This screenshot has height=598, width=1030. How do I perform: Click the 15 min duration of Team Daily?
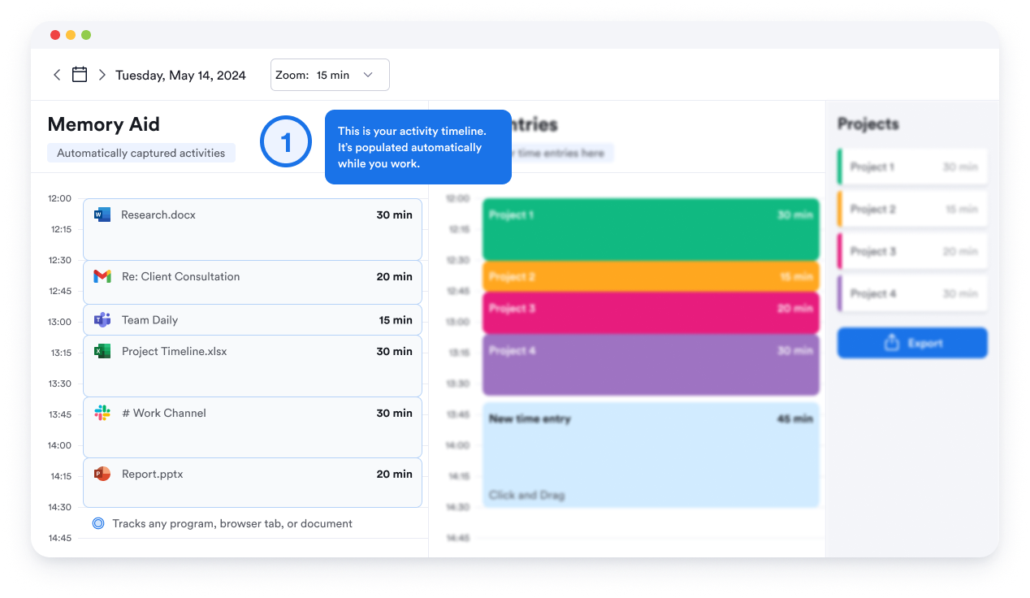396,320
